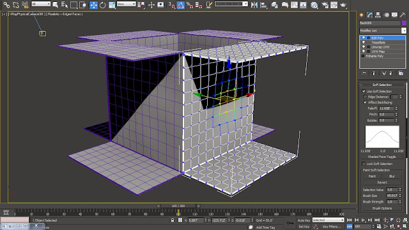Open the Create panel sun icon

click(361, 15)
